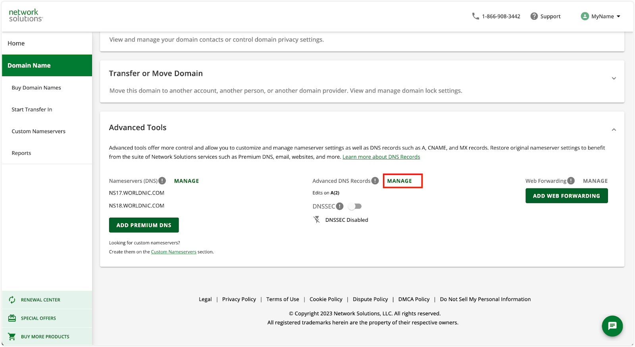Click the phone icon beside 1-866-908-3442
Viewport: 635px width, 347px height.
(475, 16)
